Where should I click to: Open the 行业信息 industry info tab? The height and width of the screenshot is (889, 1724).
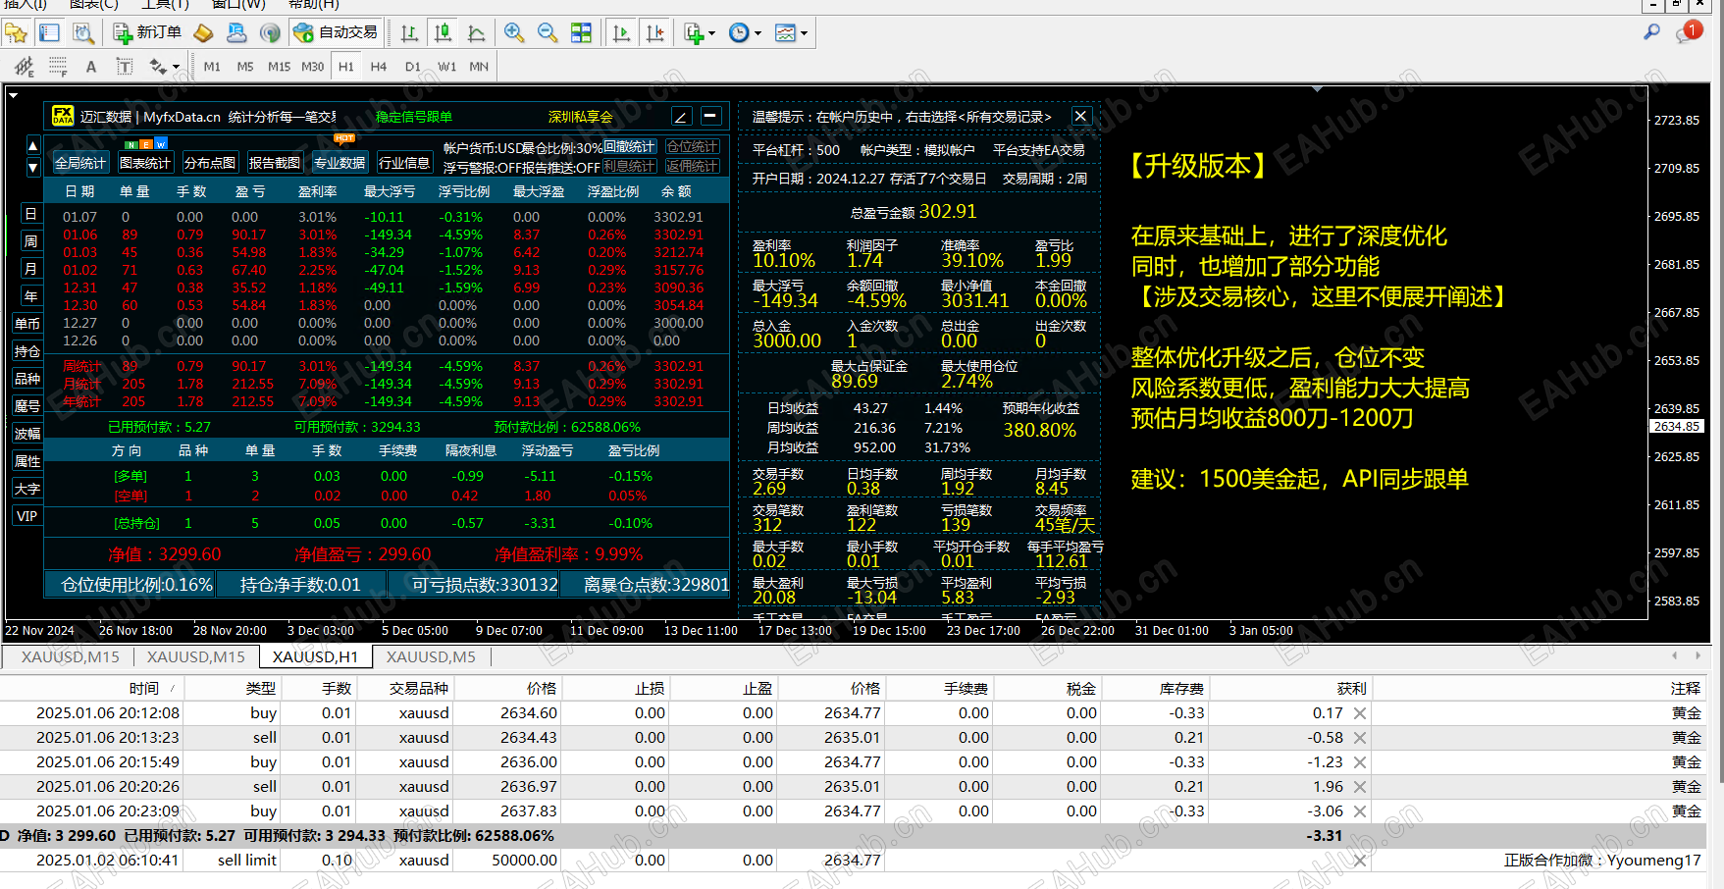(404, 163)
